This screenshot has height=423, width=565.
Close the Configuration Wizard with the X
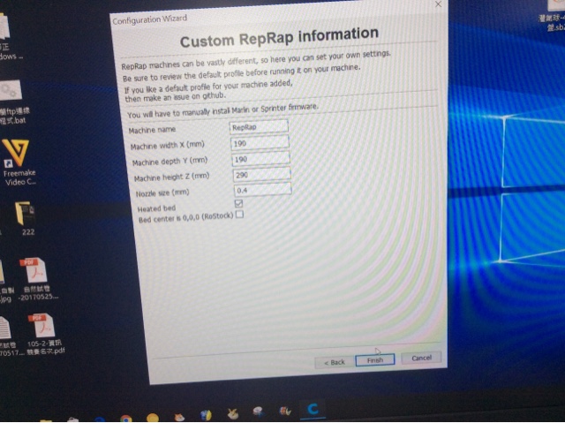[438, 4]
